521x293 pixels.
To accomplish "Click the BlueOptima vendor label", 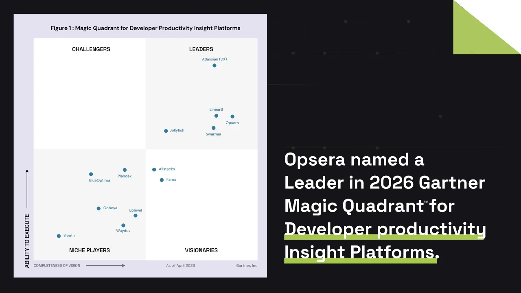I will click(99, 181).
